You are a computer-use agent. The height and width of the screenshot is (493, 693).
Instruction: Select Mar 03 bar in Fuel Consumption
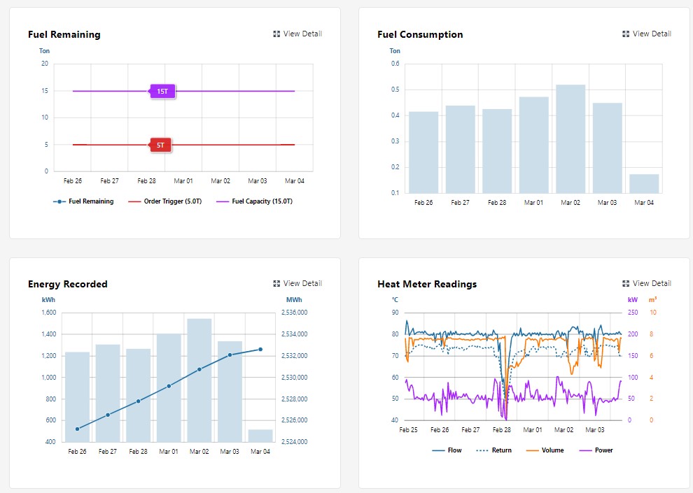click(608, 148)
